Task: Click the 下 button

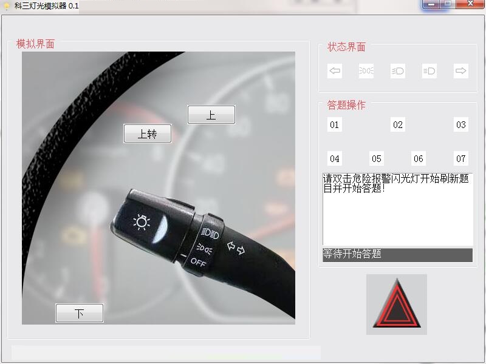Action: [80, 313]
